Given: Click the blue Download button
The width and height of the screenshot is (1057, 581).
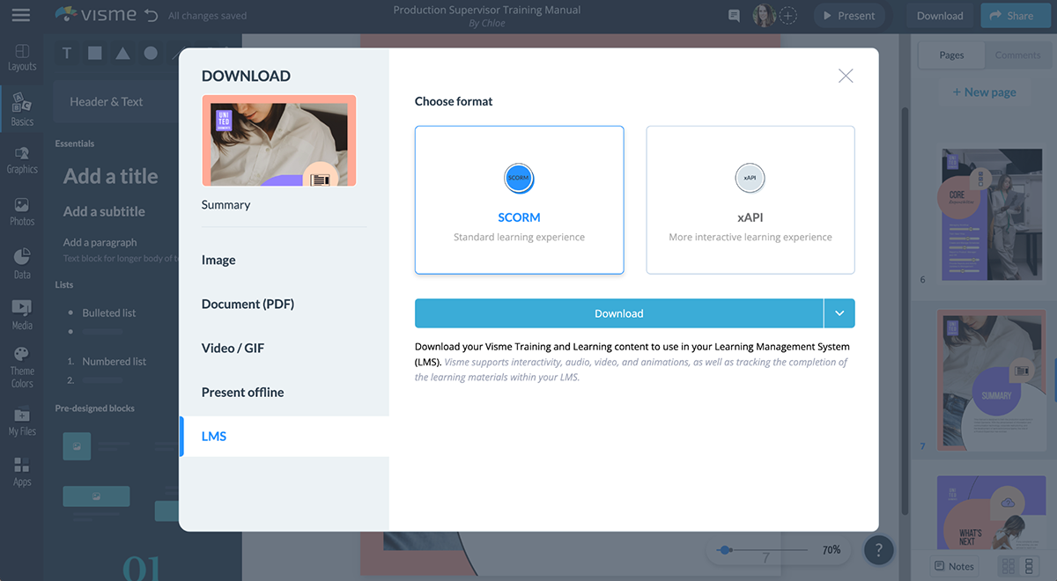Looking at the screenshot, I should 618,313.
